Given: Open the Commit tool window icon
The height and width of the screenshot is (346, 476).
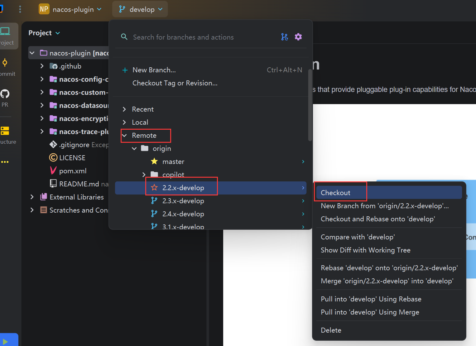Looking at the screenshot, I should point(5,63).
